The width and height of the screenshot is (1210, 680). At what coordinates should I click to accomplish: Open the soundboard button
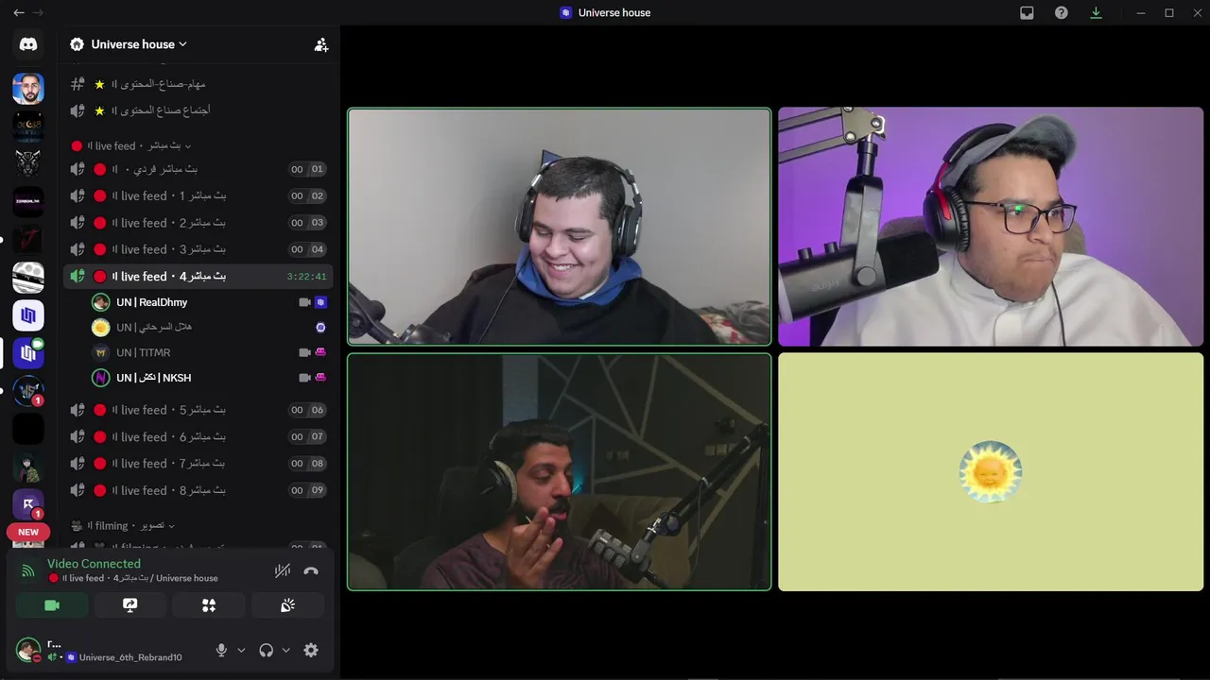pos(287,605)
